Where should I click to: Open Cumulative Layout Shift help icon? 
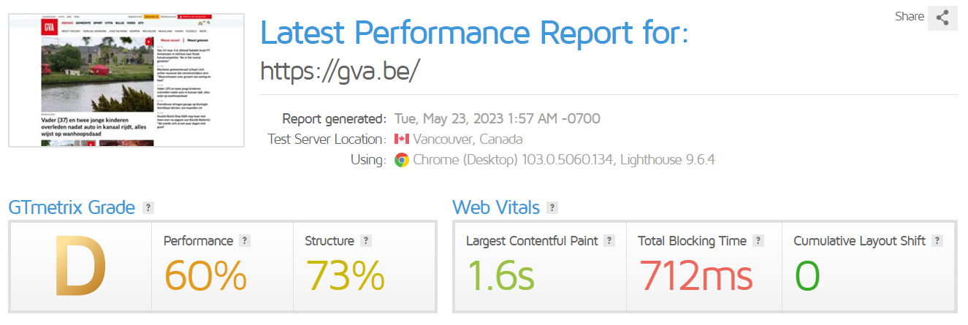click(937, 241)
